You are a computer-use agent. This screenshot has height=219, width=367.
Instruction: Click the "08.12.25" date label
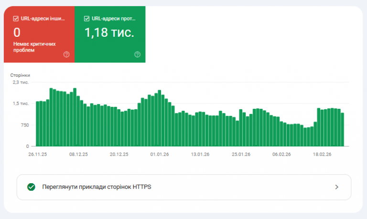[x=78, y=154]
